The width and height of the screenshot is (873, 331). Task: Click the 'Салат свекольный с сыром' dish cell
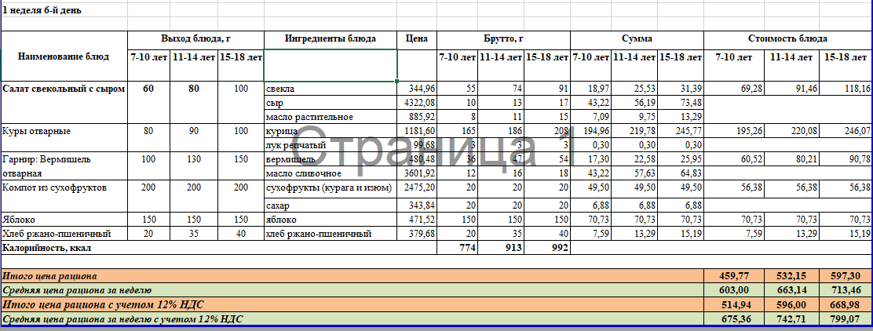point(64,89)
